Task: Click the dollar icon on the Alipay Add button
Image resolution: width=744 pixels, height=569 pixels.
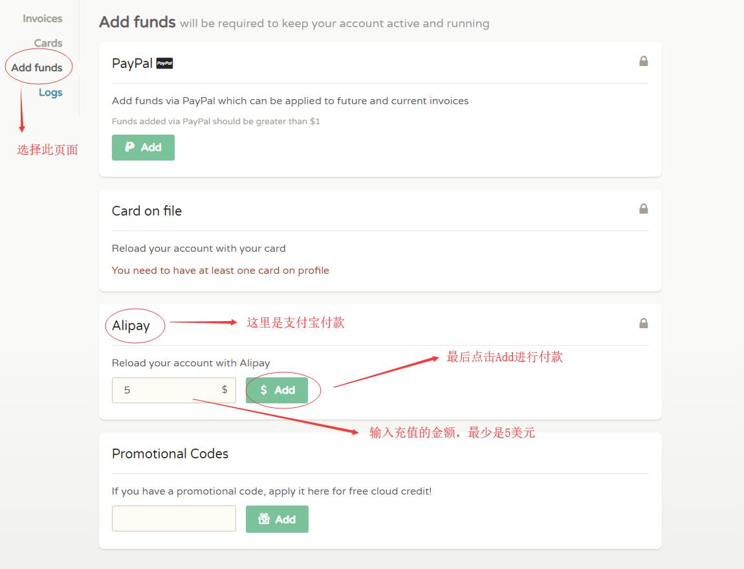Action: click(x=265, y=390)
